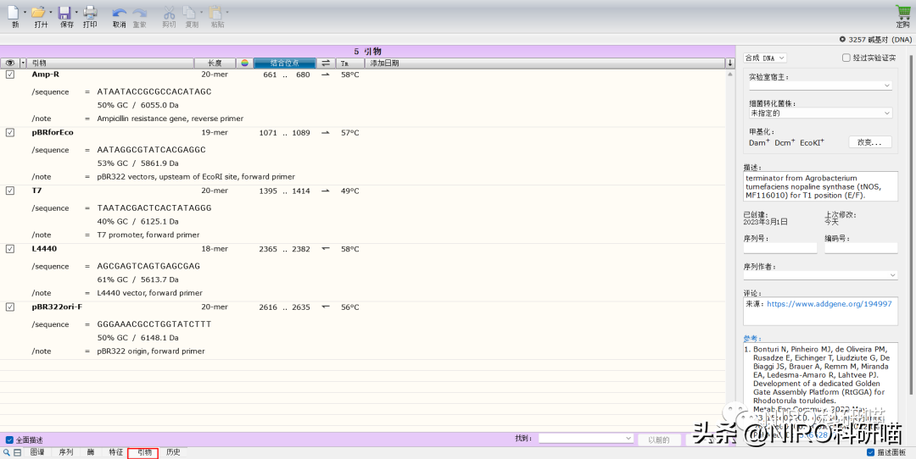Expand the 细菌转化菌株 dropdown (未指定的)
The width and height of the screenshot is (916, 459).
tap(819, 113)
